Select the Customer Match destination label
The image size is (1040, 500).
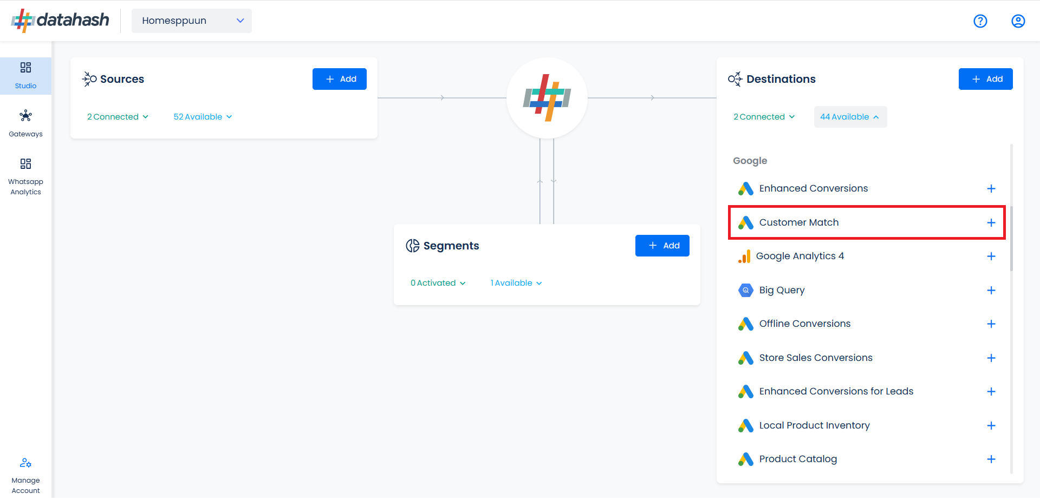click(799, 222)
